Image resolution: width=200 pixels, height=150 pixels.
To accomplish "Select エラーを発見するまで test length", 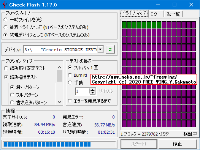I will coord(89,101).
